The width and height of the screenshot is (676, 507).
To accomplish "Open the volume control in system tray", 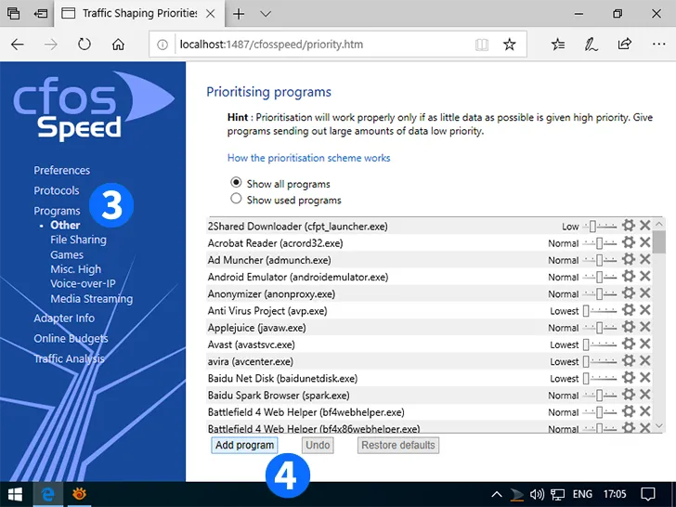I will [537, 494].
